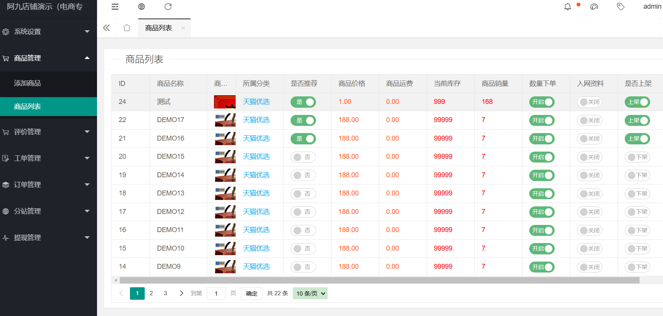Toggle shelf status switch for DEMO15
Screen dimensions: 663x316
(x=637, y=157)
